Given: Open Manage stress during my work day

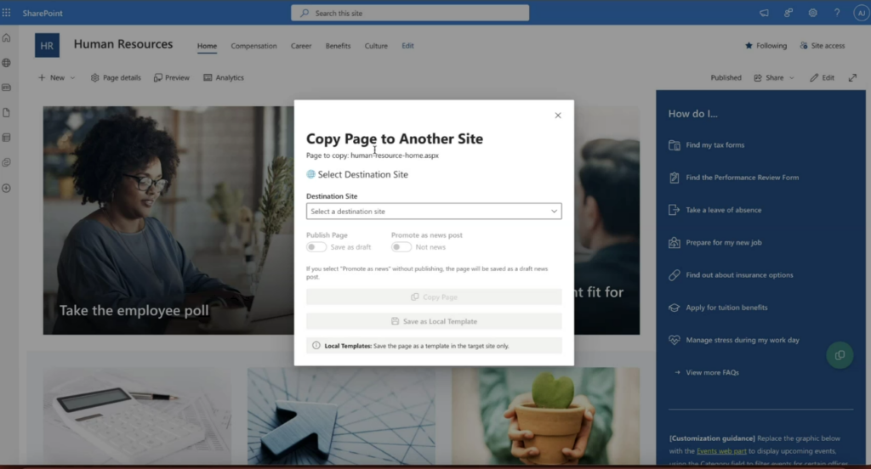Looking at the screenshot, I should click(x=743, y=340).
